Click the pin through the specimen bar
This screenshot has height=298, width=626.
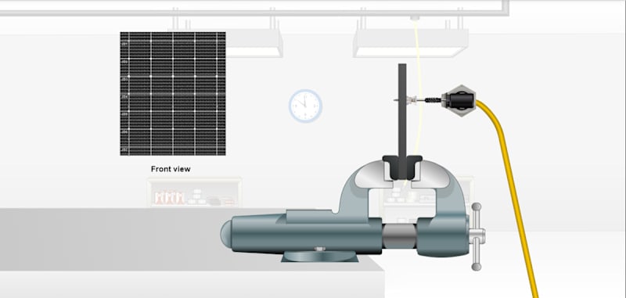(405, 100)
